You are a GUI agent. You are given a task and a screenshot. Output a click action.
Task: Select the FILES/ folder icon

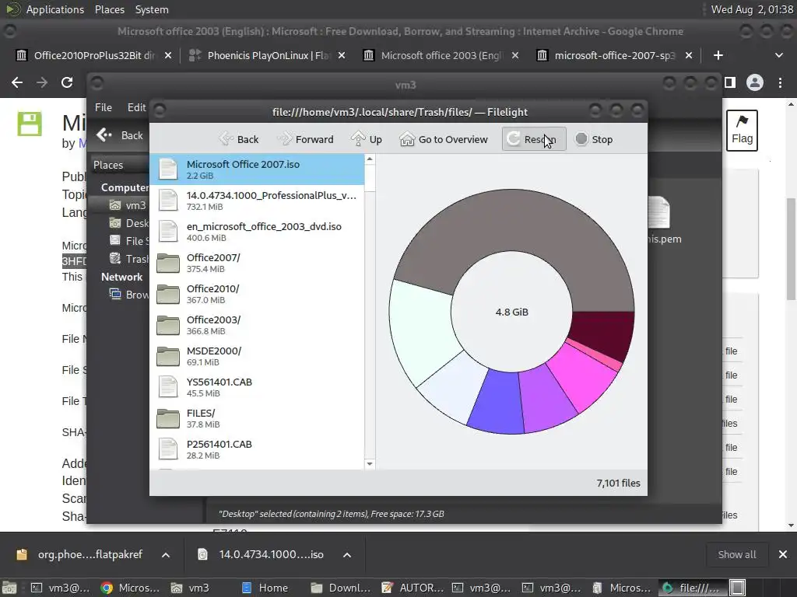[168, 418]
